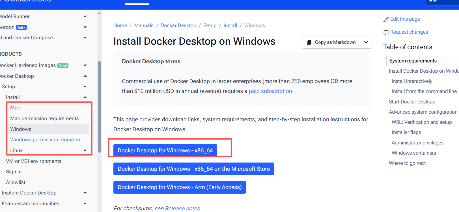Click the sidebar scrollbar up arrow
Screen dimensions: 459x212
point(99,13)
